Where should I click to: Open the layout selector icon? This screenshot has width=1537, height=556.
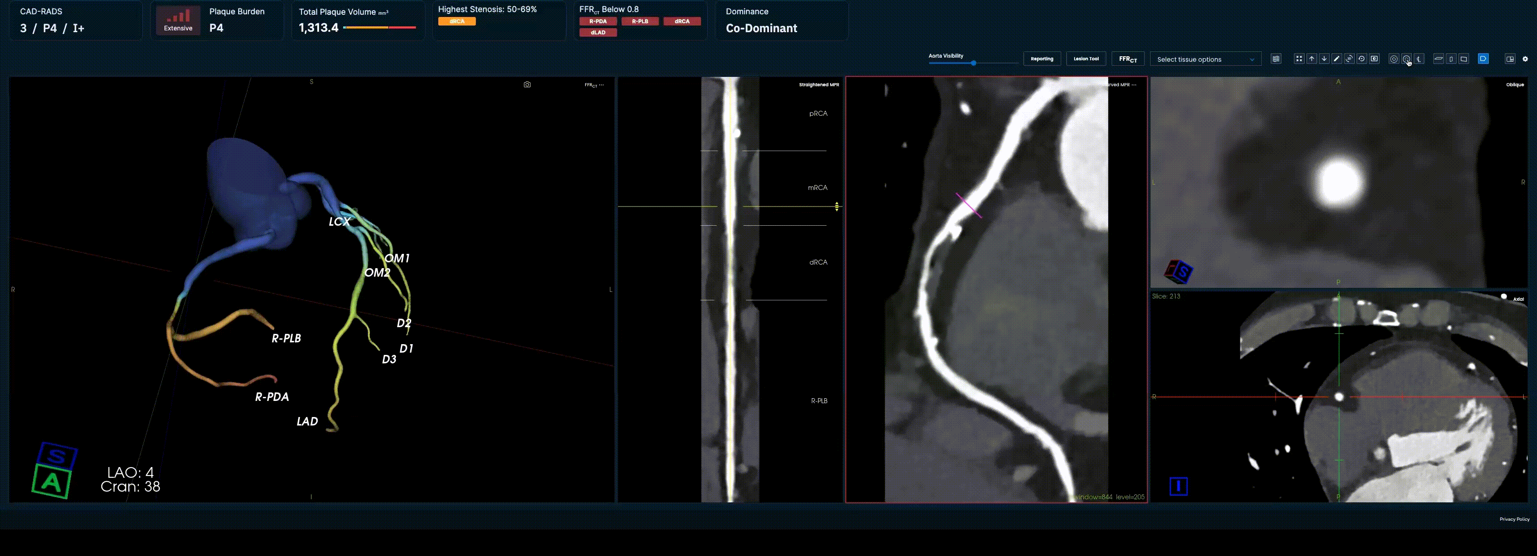pos(1510,59)
